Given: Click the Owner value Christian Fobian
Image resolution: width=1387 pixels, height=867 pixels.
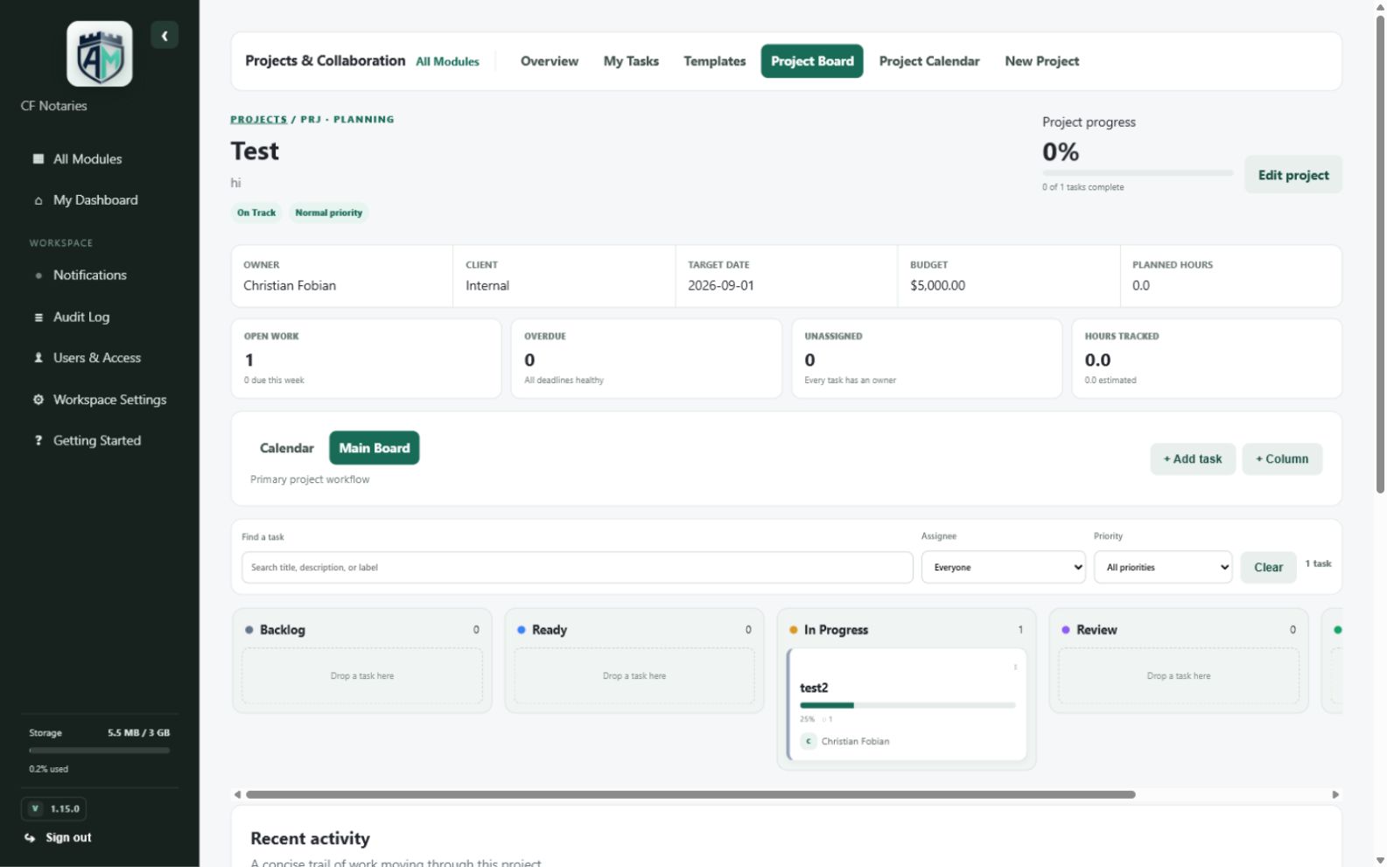Looking at the screenshot, I should (290, 286).
